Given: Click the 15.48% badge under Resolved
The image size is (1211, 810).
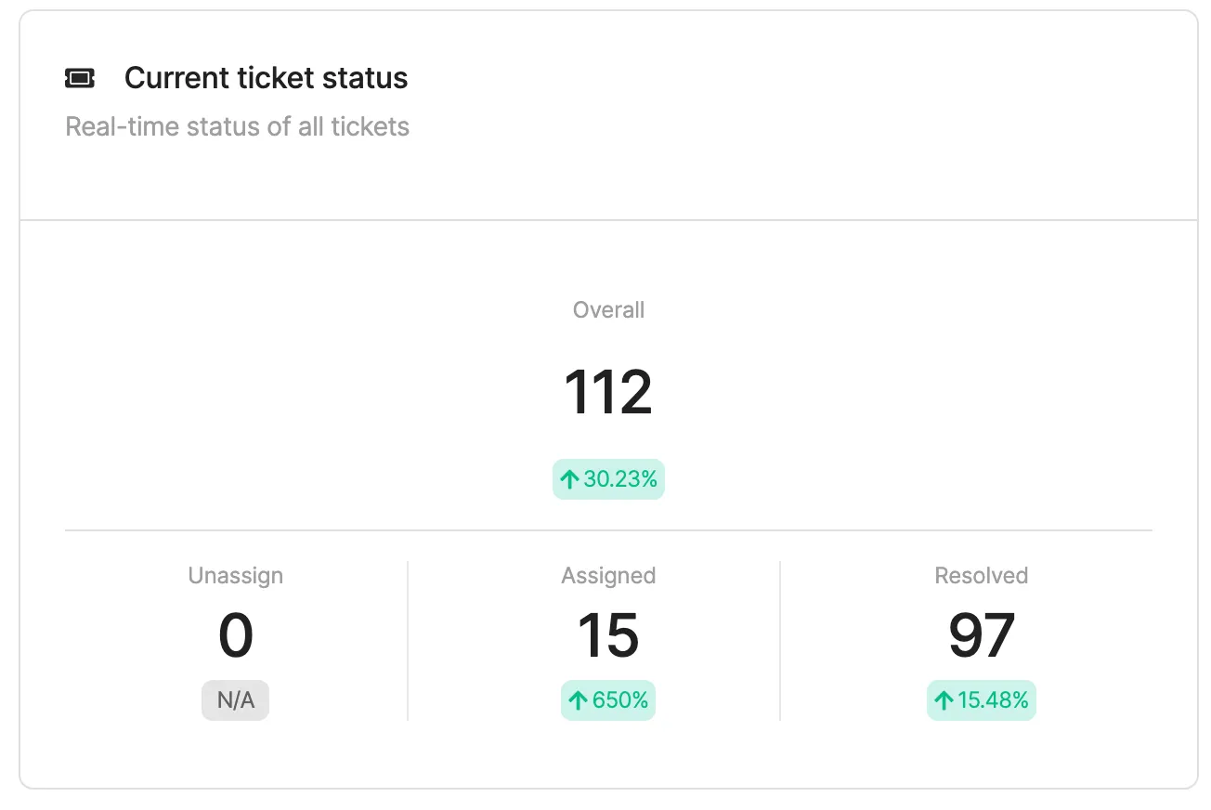Looking at the screenshot, I should point(982,700).
